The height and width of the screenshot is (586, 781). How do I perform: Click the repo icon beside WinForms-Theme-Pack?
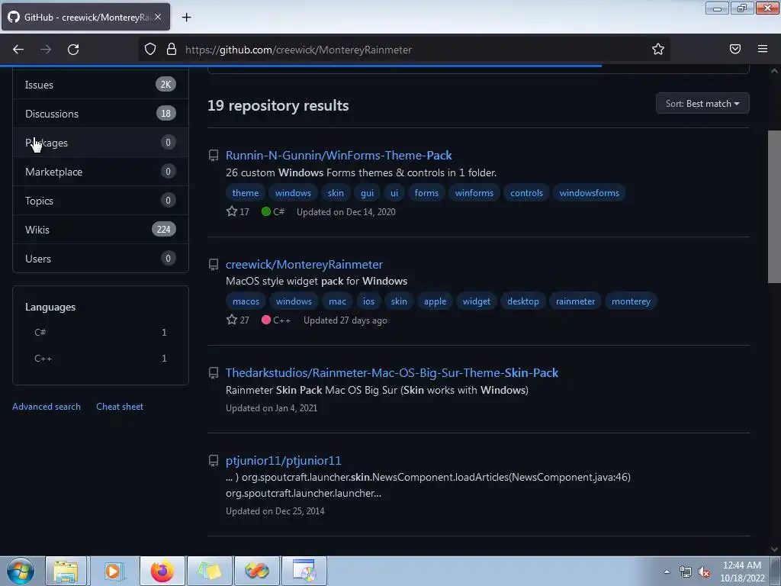(214, 156)
